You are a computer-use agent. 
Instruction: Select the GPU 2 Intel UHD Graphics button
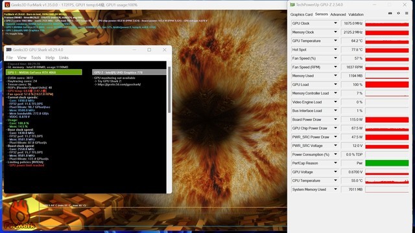[x=129, y=72]
